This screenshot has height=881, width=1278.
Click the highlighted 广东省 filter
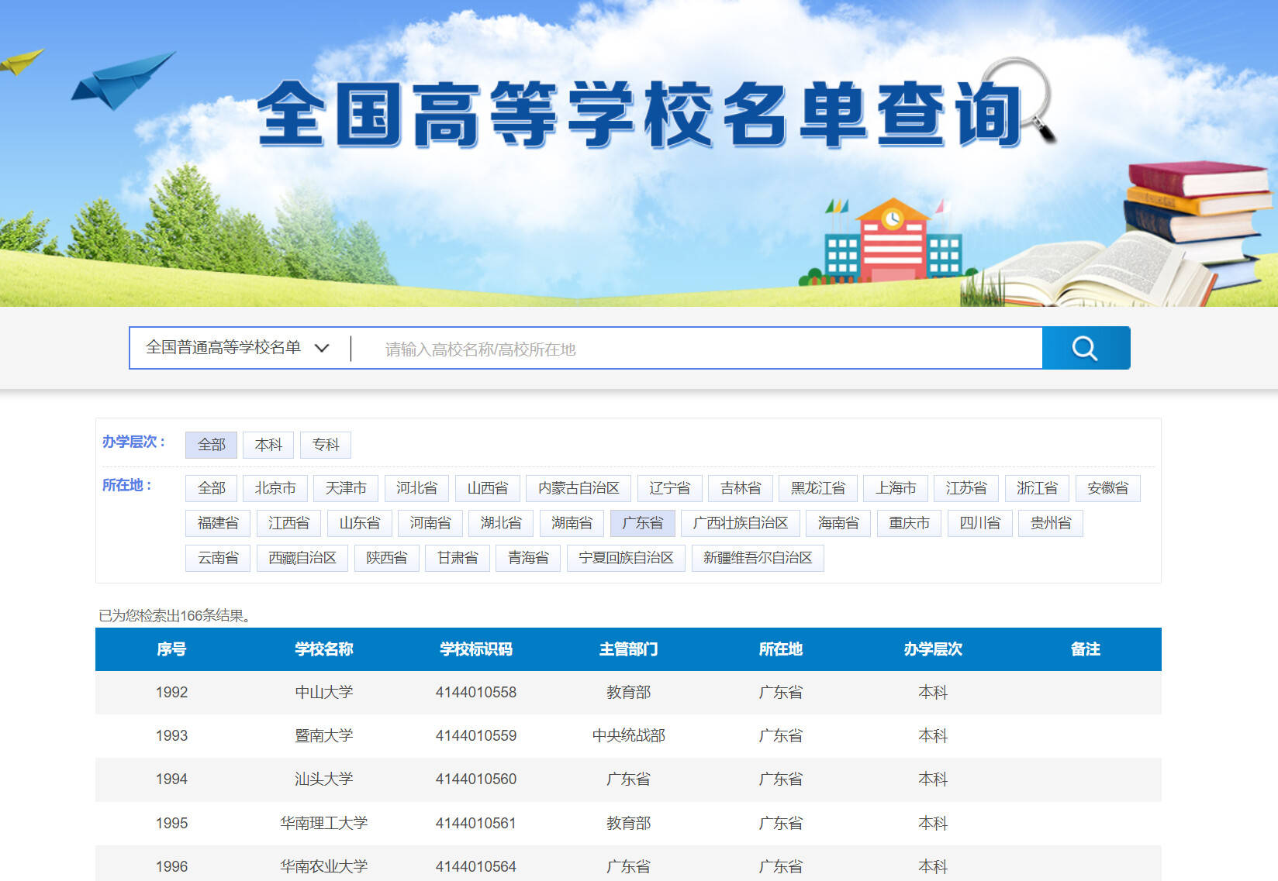tap(643, 523)
